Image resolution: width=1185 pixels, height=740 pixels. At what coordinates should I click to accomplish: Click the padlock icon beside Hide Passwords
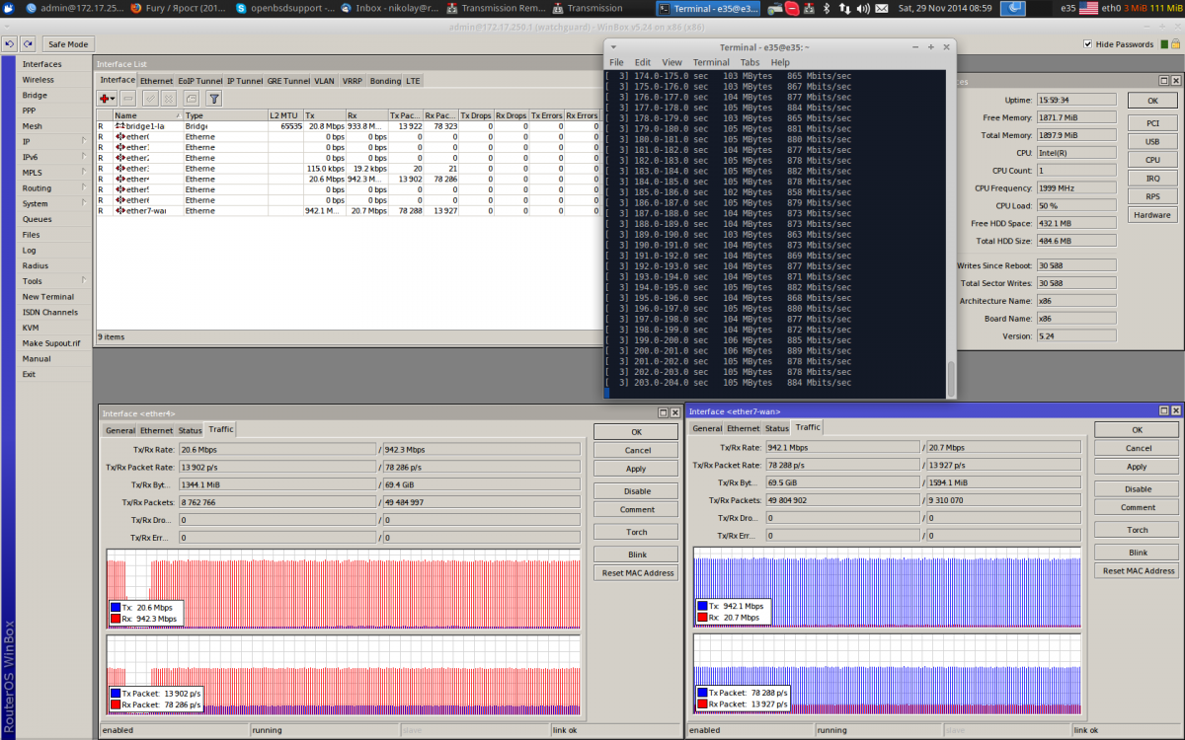[x=1175, y=44]
